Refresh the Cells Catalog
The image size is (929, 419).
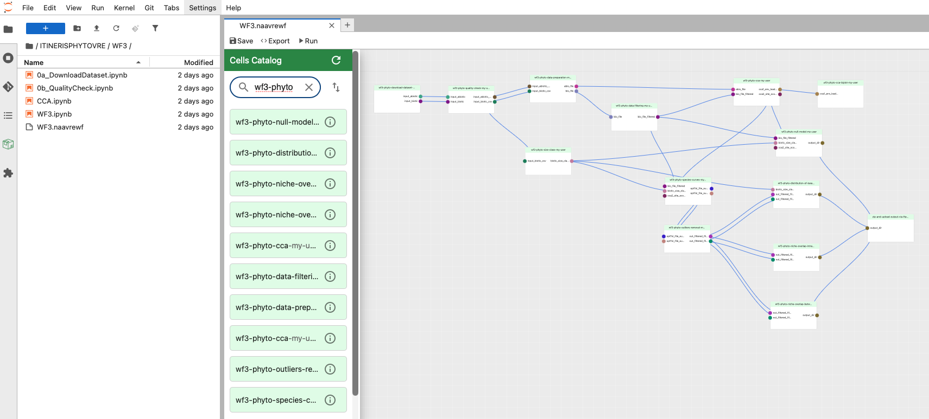336,60
